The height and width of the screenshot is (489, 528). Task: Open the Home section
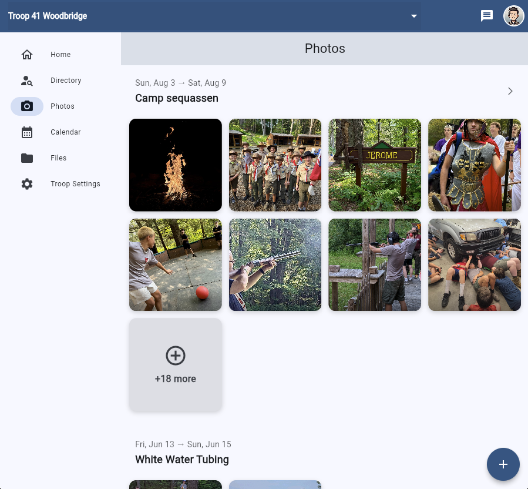coord(60,54)
